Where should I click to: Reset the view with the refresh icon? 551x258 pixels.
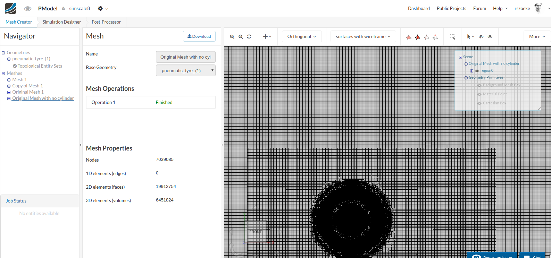(x=249, y=37)
